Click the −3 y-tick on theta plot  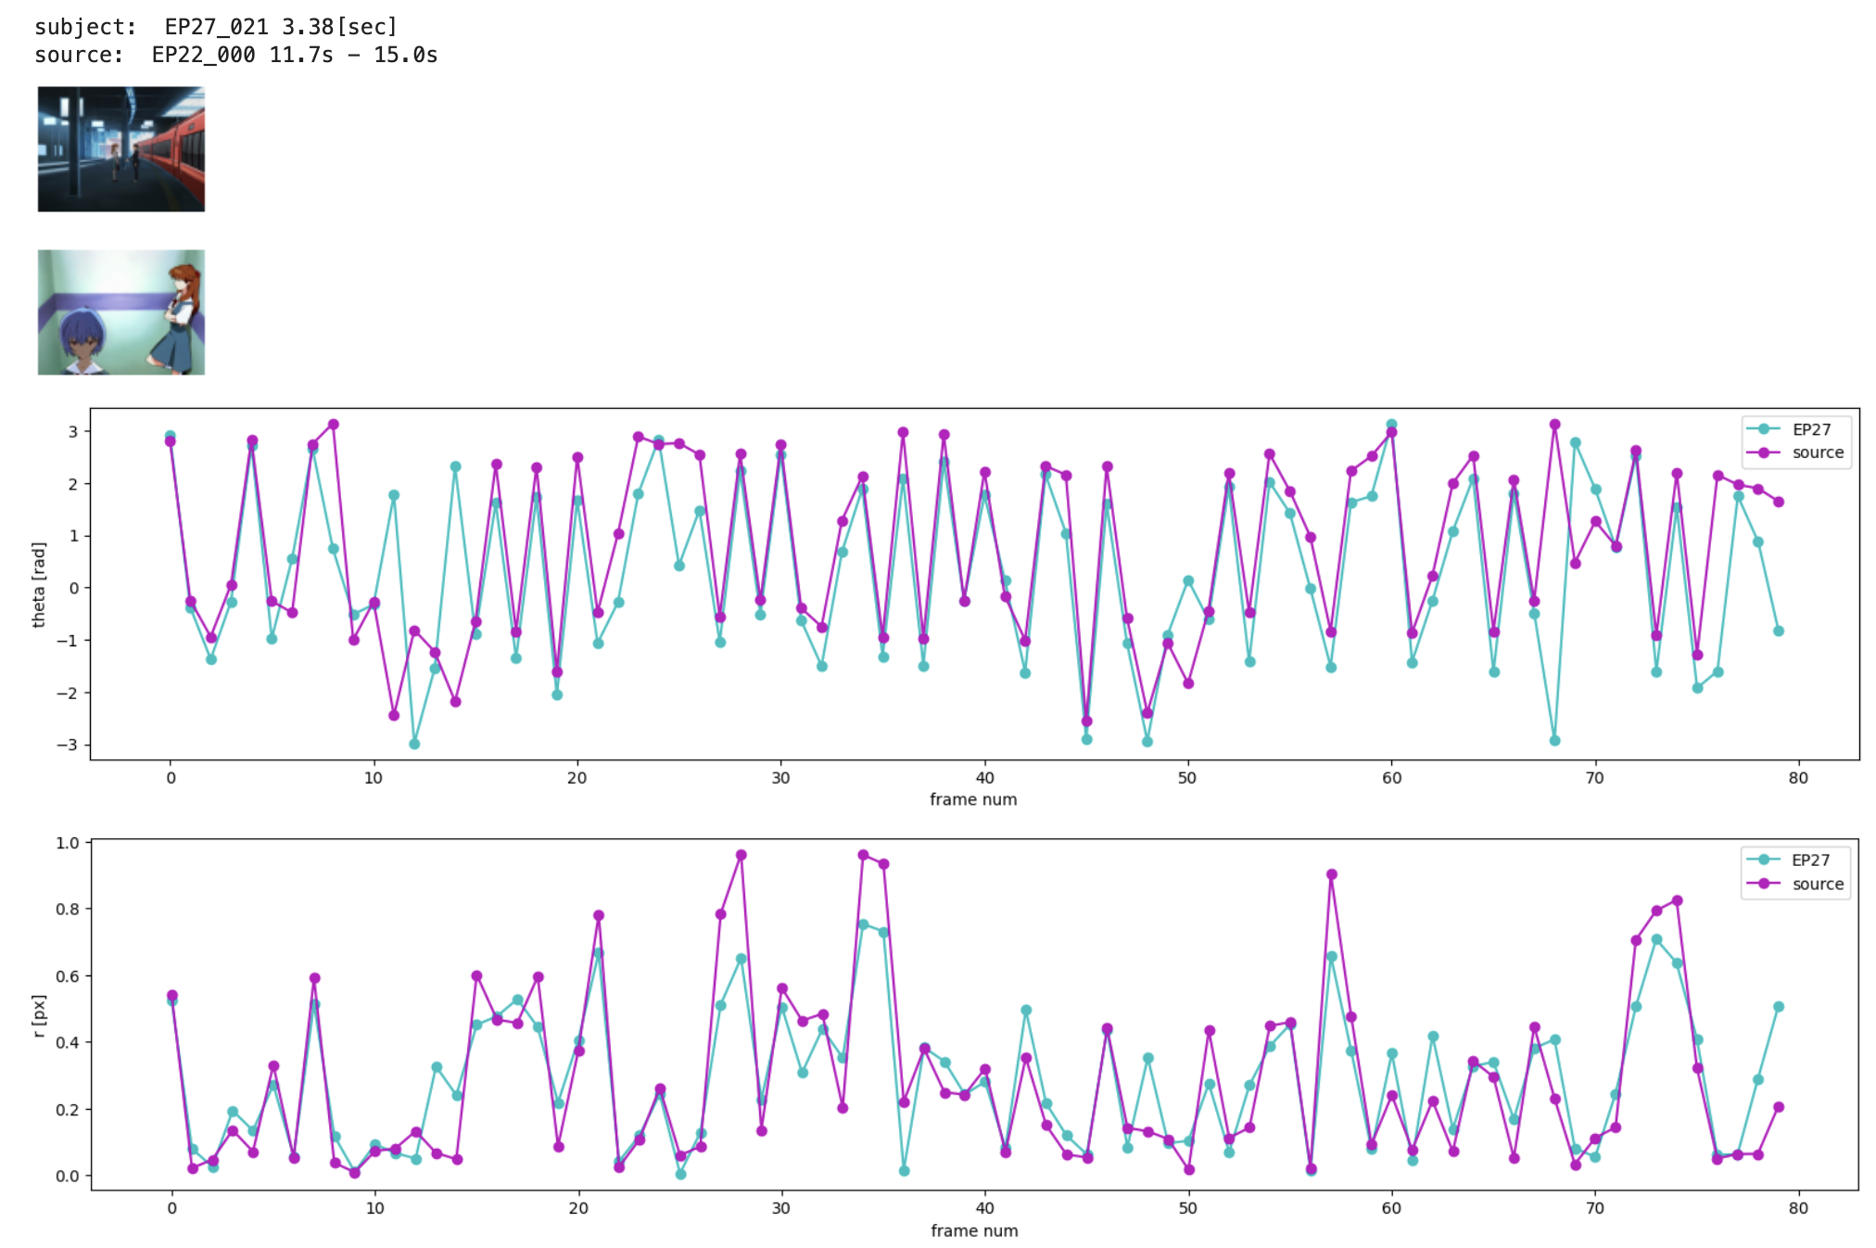(x=67, y=745)
